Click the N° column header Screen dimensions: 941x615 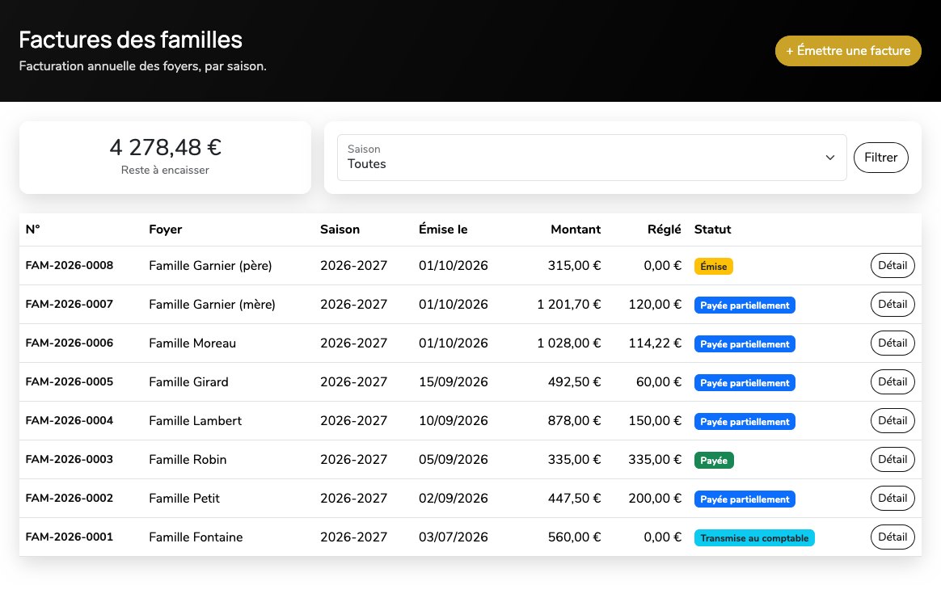(32, 230)
